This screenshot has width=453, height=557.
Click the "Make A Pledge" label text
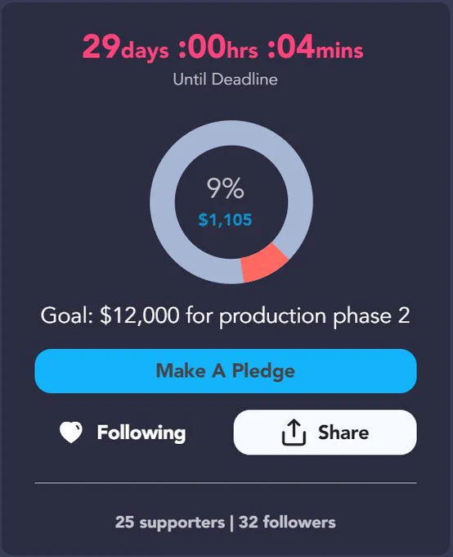tap(226, 371)
